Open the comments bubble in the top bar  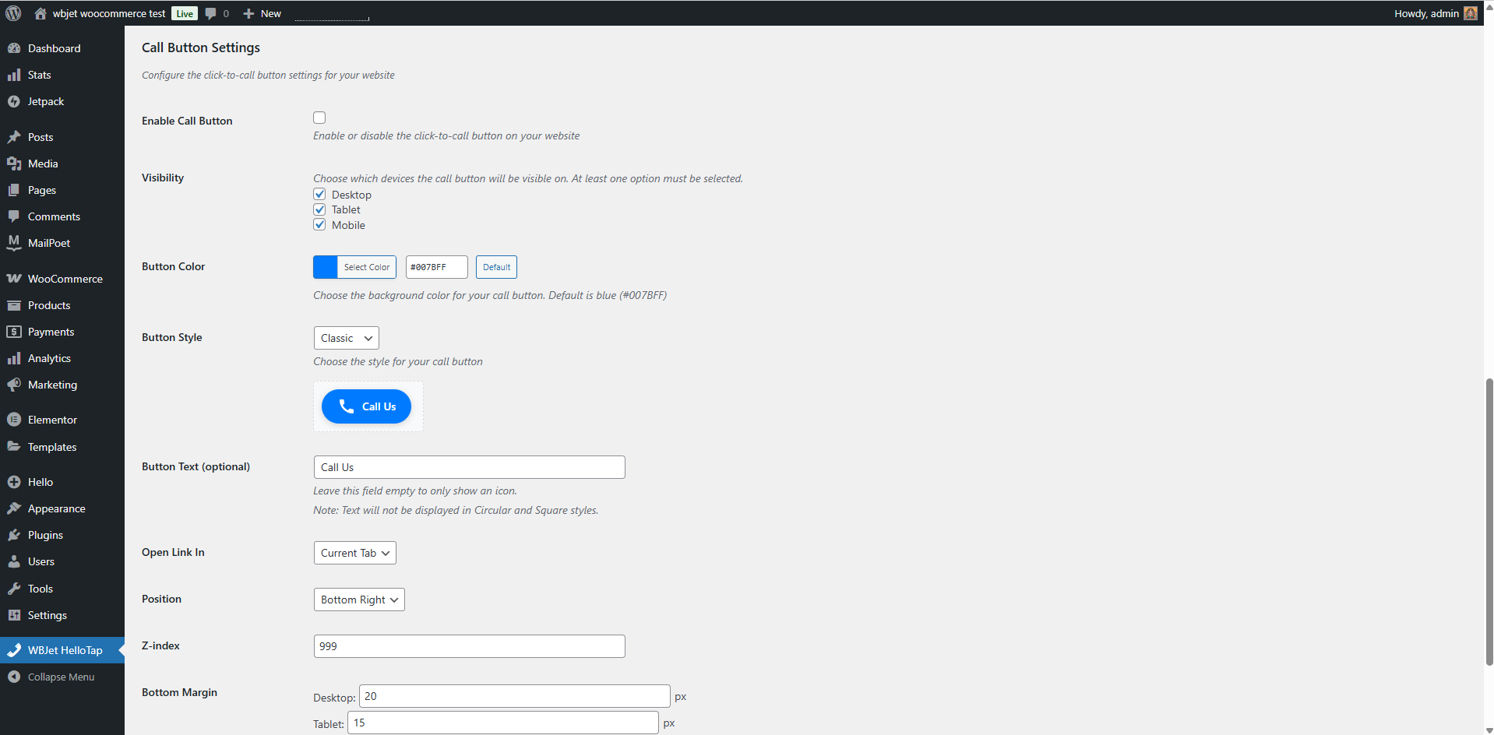[210, 13]
